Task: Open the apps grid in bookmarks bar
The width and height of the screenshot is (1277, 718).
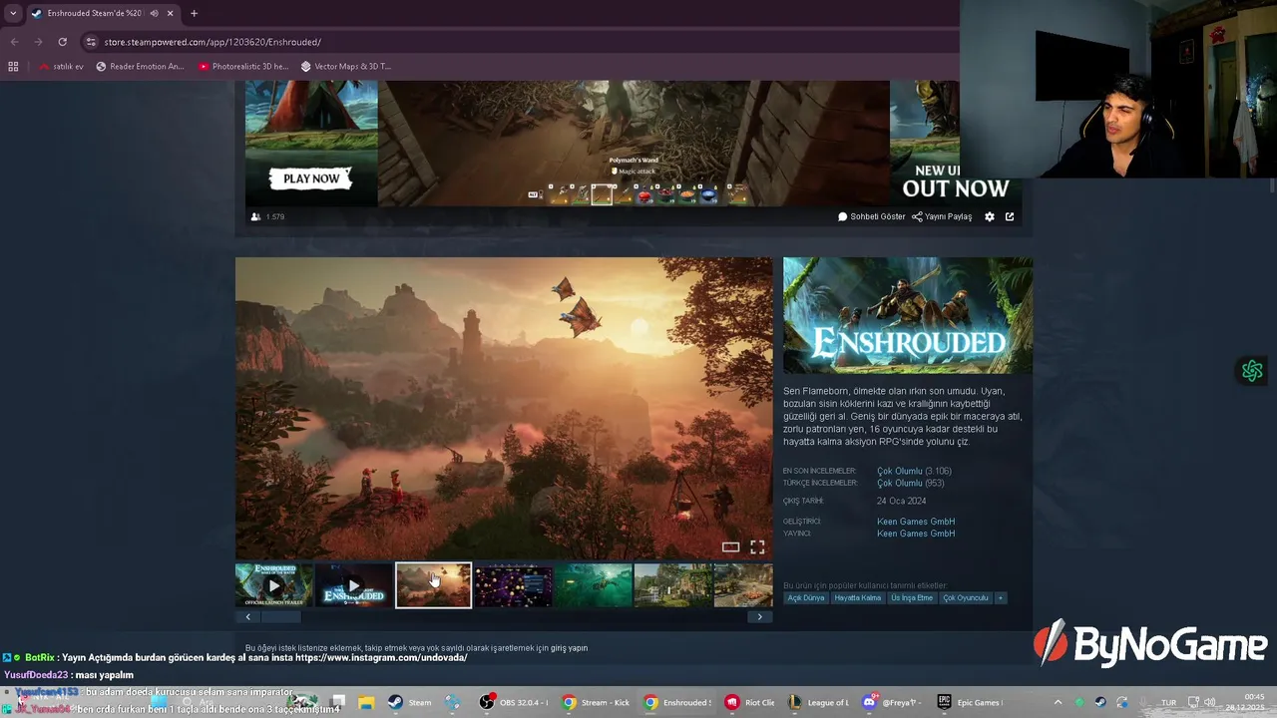Action: [13, 67]
